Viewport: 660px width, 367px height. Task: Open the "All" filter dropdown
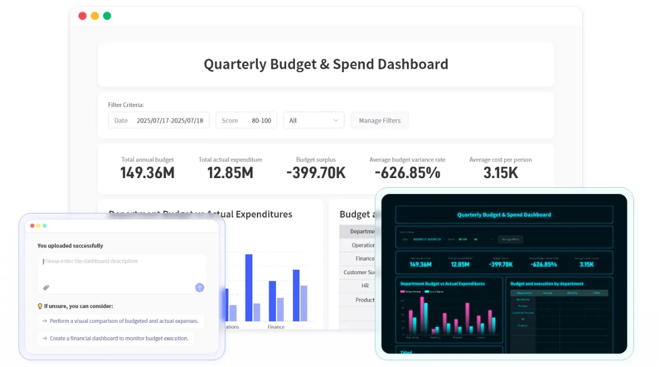tap(313, 120)
